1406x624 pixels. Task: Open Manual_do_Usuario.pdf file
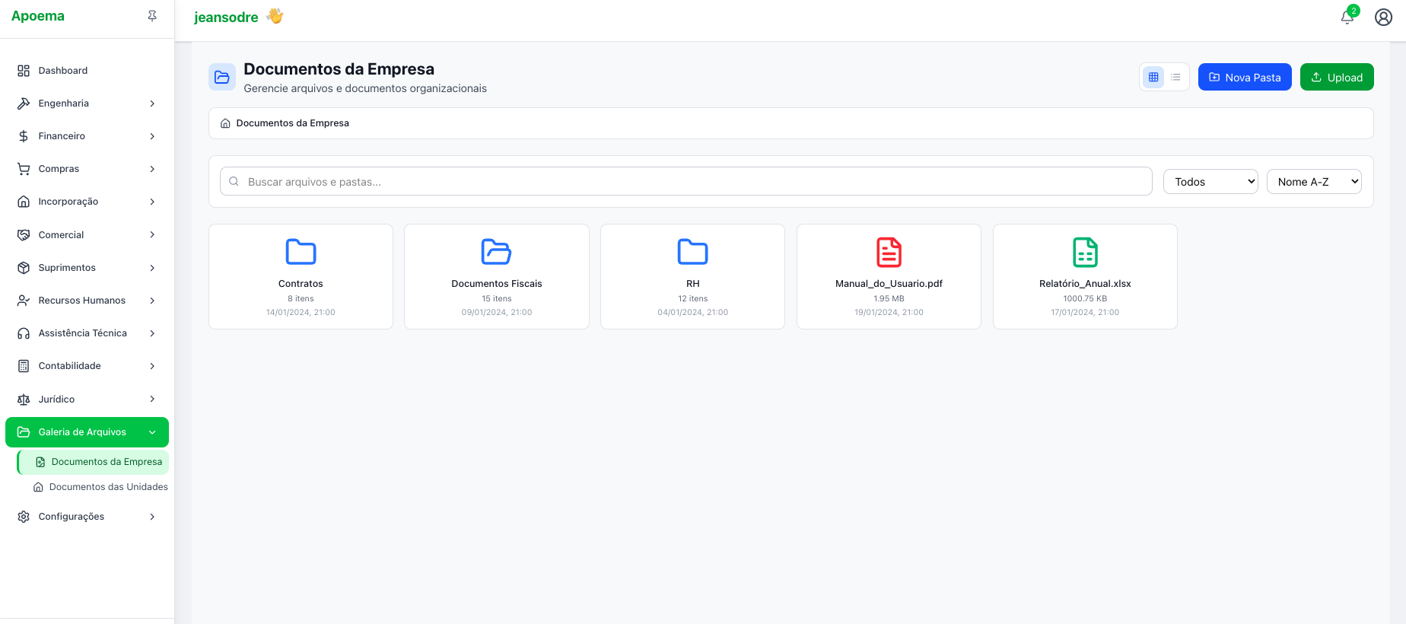[889, 276]
